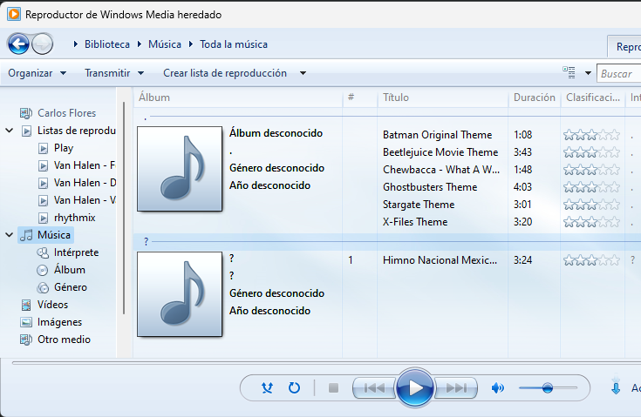Adjust the volume slider

[x=548, y=388]
